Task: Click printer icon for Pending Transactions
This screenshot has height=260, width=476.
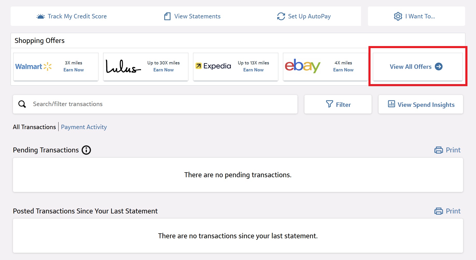Action: coord(438,150)
